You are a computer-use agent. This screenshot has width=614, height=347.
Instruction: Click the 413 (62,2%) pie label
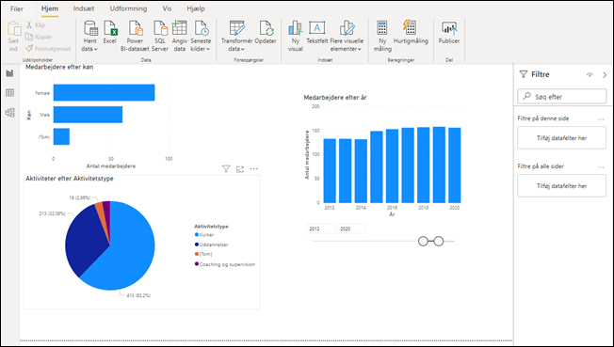tap(138, 295)
